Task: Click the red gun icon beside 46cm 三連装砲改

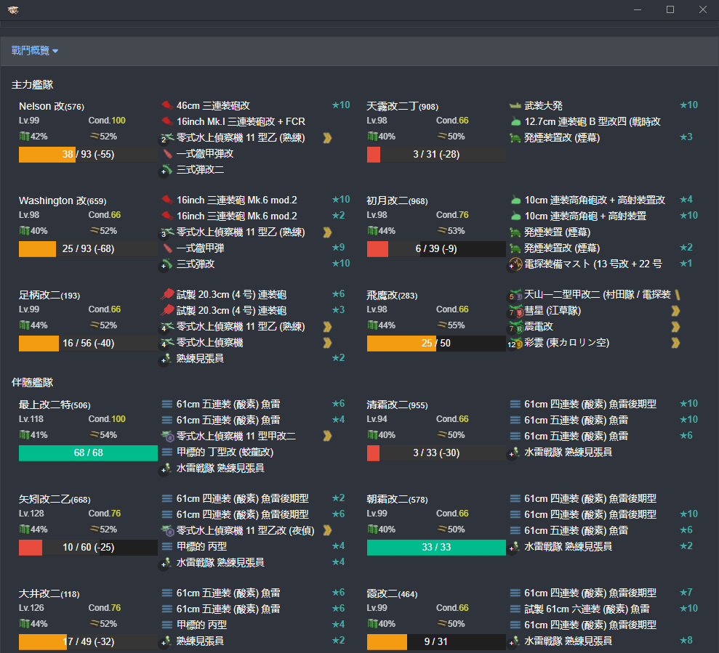Action: pos(166,105)
